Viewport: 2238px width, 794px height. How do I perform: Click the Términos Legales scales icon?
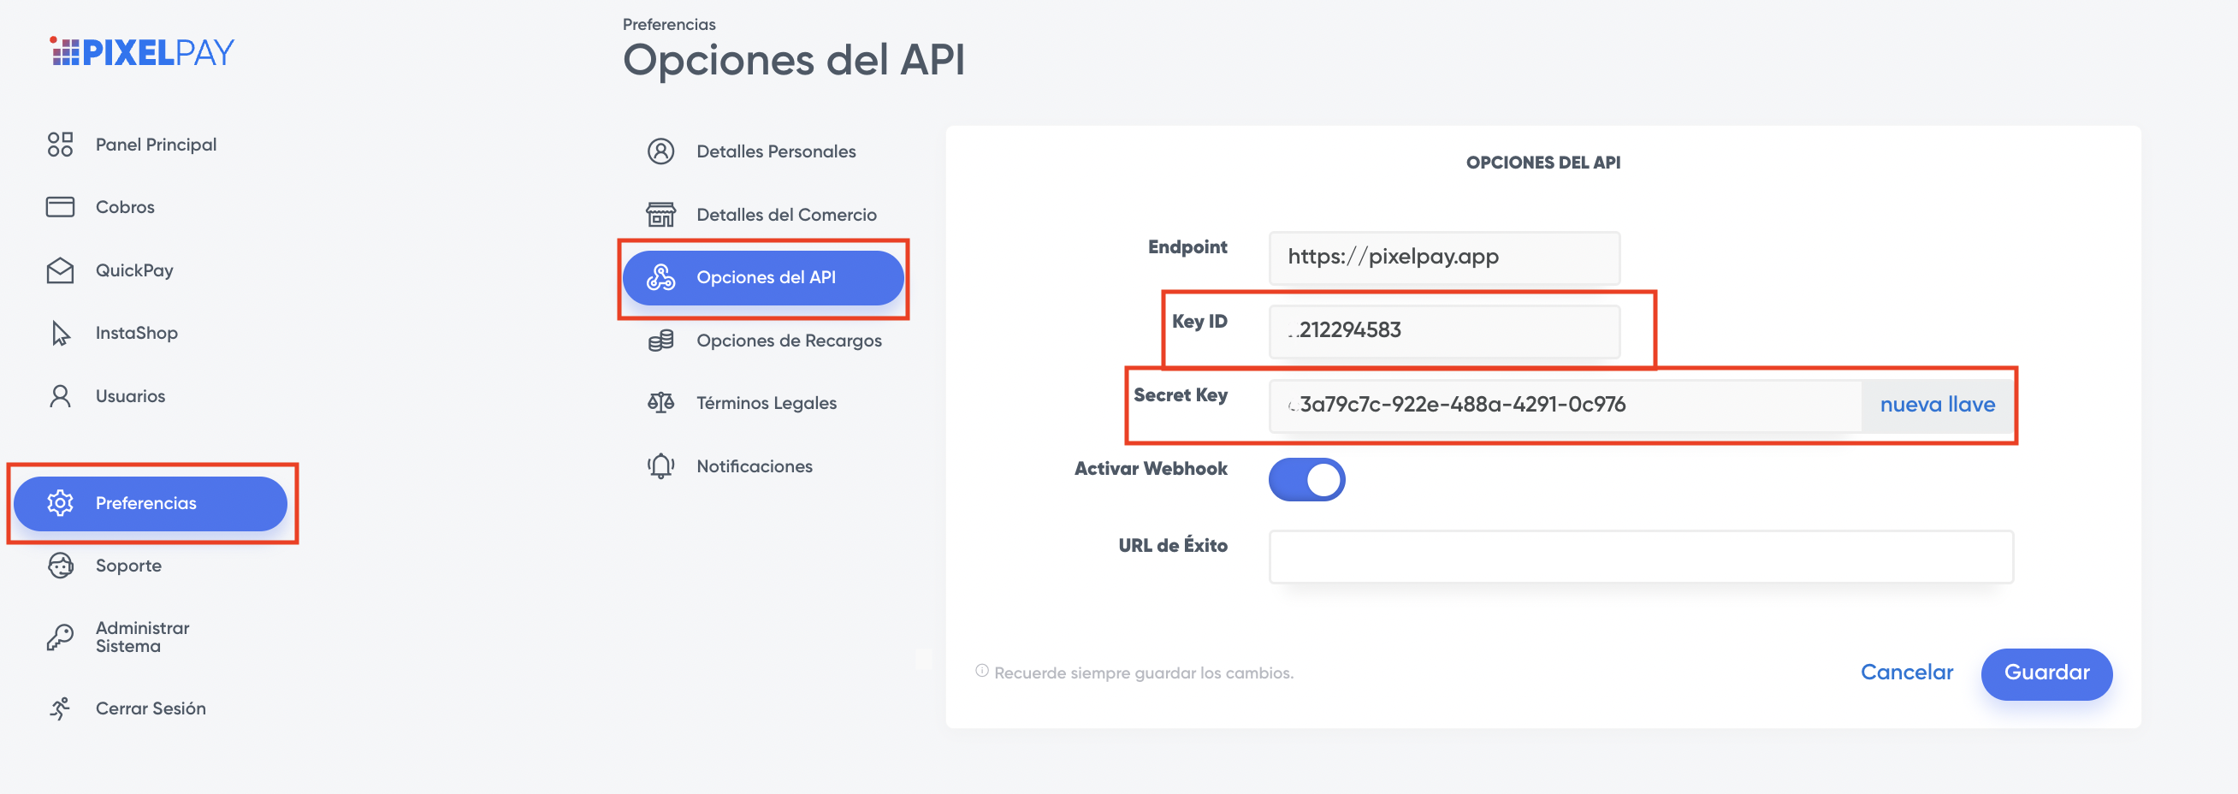(661, 403)
